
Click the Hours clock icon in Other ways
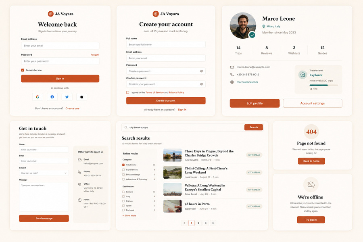point(79,200)
